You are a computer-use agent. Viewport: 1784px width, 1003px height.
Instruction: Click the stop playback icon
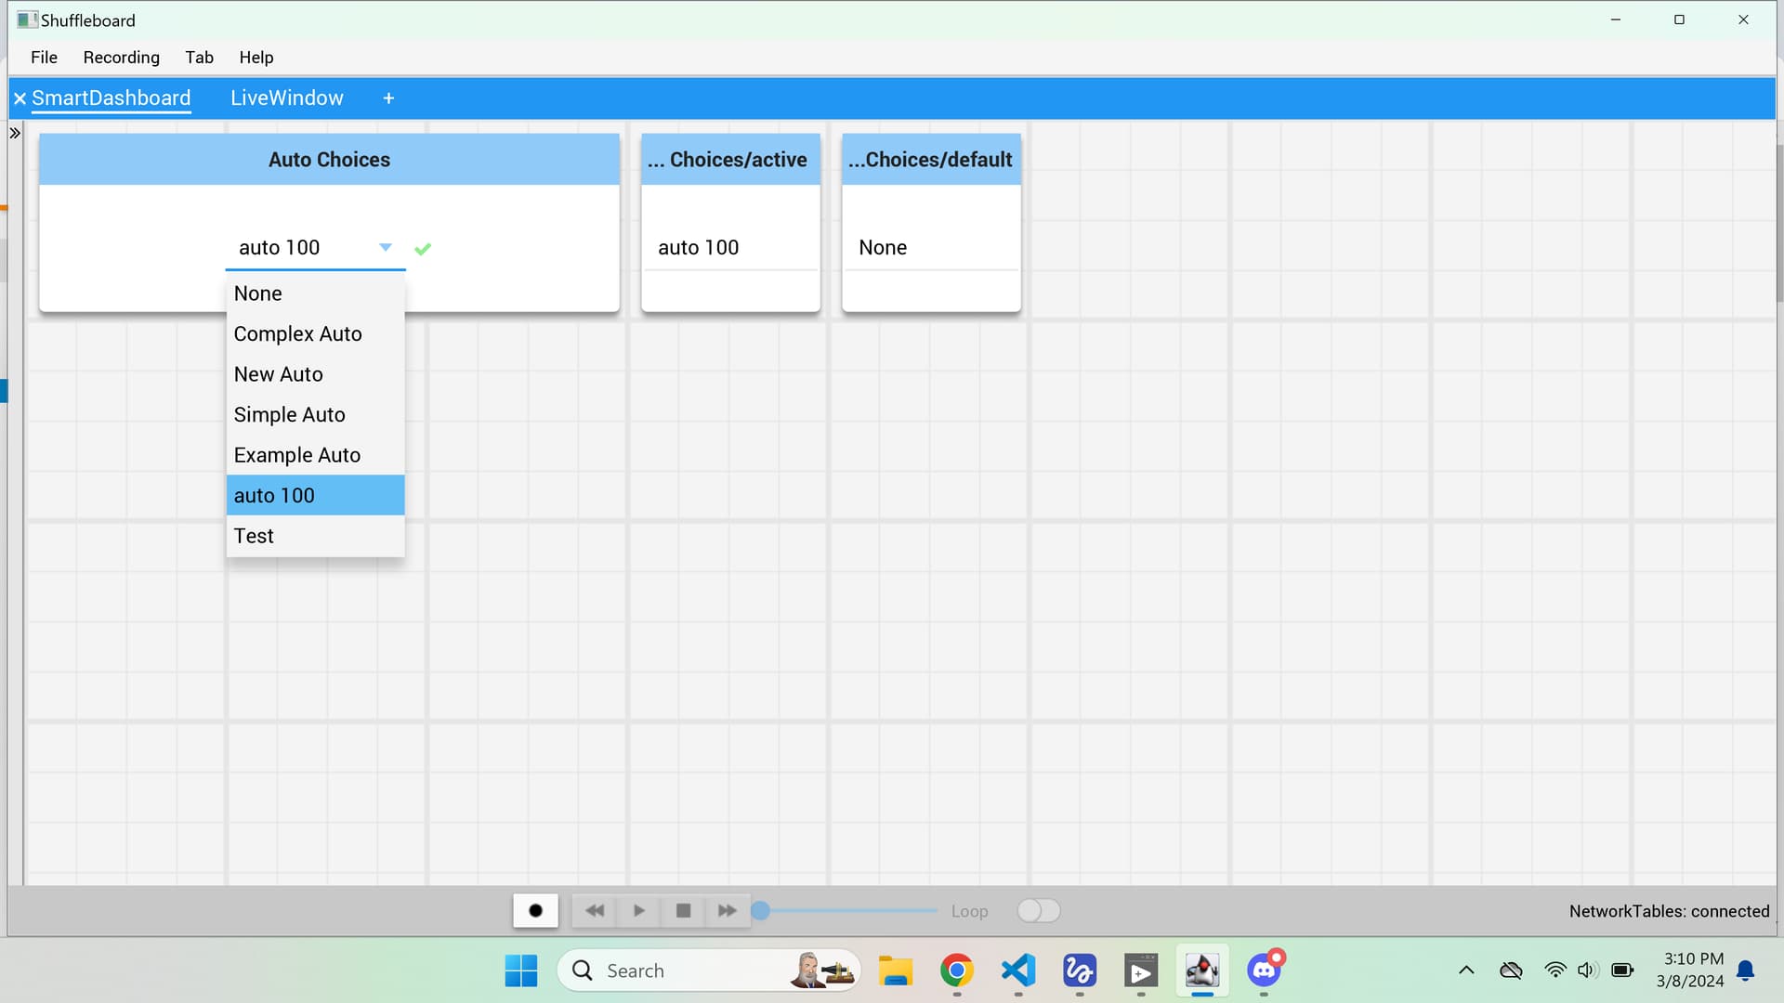[683, 911]
